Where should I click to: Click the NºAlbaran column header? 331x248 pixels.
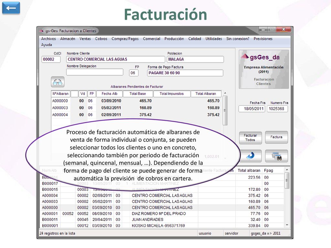pyautogui.click(x=60, y=94)
